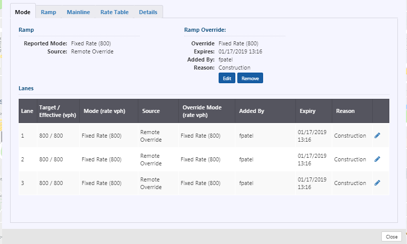Remove the ramp override

tap(250, 78)
